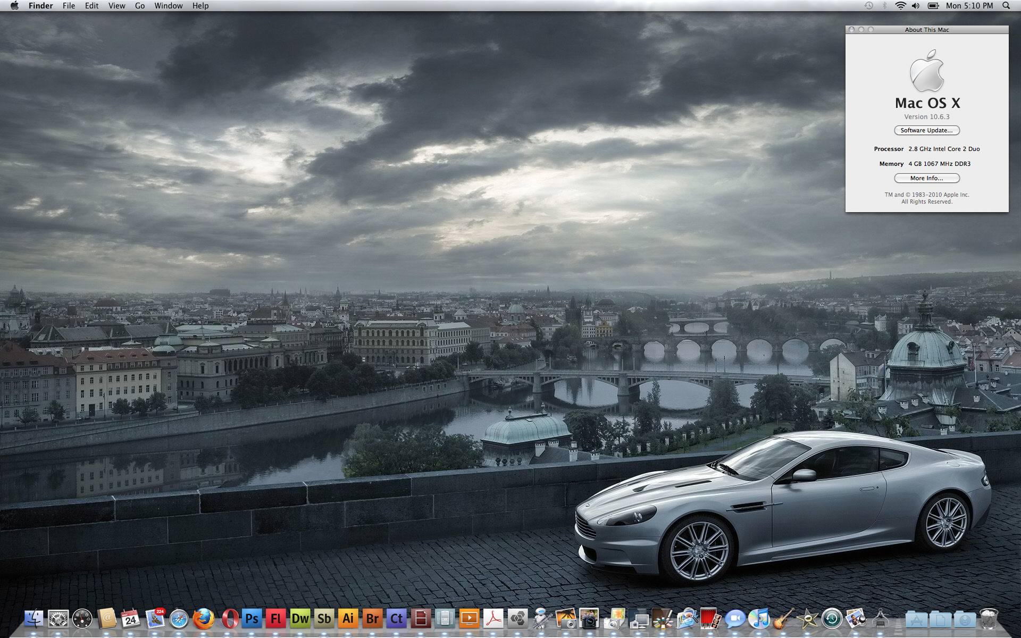Launch Safari from the dock
The width and height of the screenshot is (1021, 638).
[179, 619]
